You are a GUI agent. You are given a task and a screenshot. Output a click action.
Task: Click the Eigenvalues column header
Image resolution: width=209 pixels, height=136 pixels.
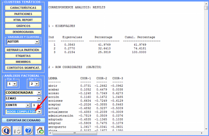click(72, 37)
